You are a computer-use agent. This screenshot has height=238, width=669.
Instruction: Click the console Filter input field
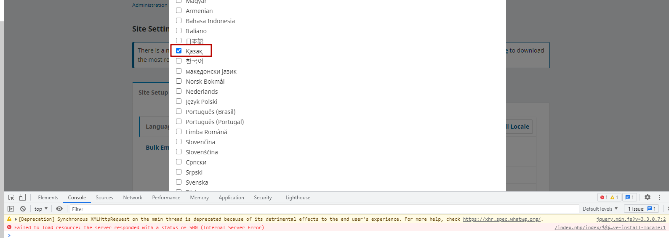tap(324, 209)
